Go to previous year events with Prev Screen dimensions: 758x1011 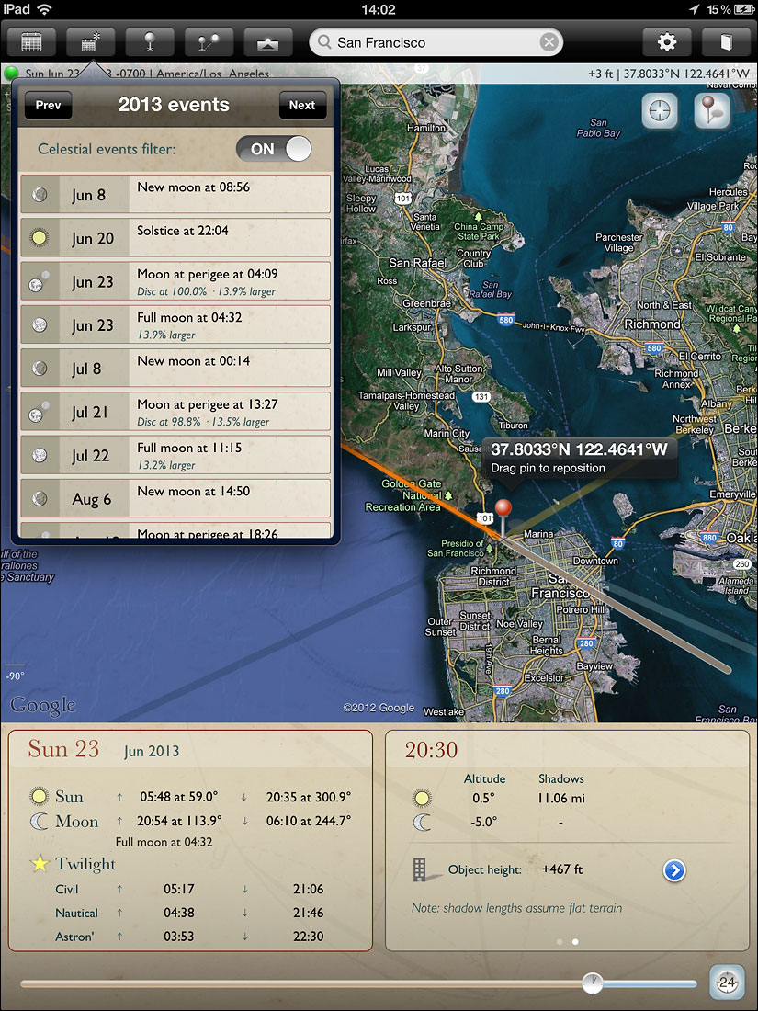click(49, 105)
